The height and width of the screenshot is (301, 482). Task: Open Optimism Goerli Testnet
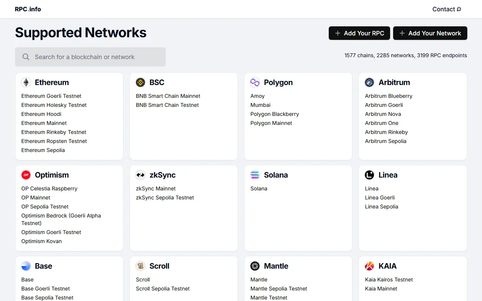(x=51, y=232)
